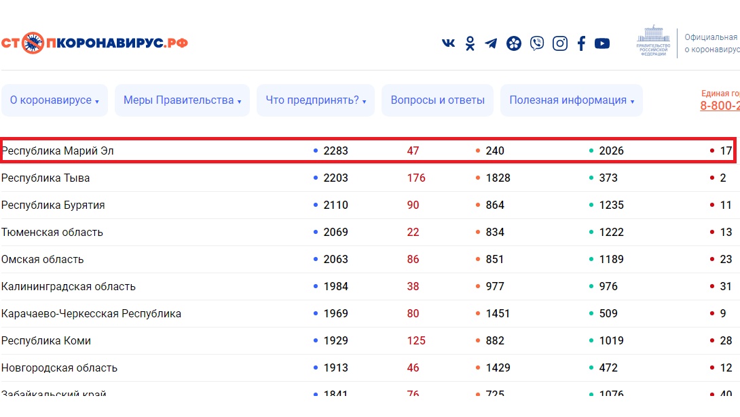Click the Республика Тыва region name
Image resolution: width=740 pixels, height=417 pixels.
click(x=45, y=178)
